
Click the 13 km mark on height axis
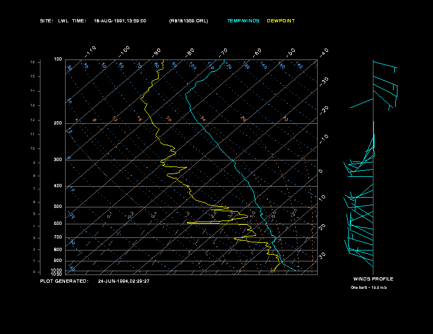[33, 105]
